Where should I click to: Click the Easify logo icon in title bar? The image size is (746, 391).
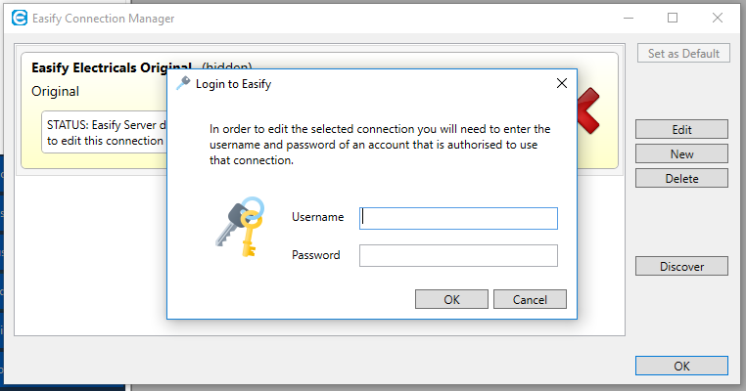19,18
